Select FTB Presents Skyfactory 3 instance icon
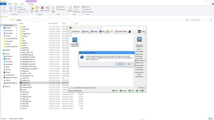The width and height of the screenshot is (214, 120). click(x=75, y=40)
